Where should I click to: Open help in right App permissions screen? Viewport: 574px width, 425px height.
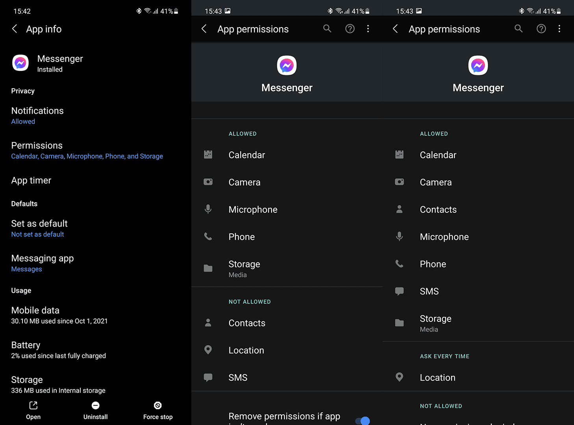click(541, 28)
